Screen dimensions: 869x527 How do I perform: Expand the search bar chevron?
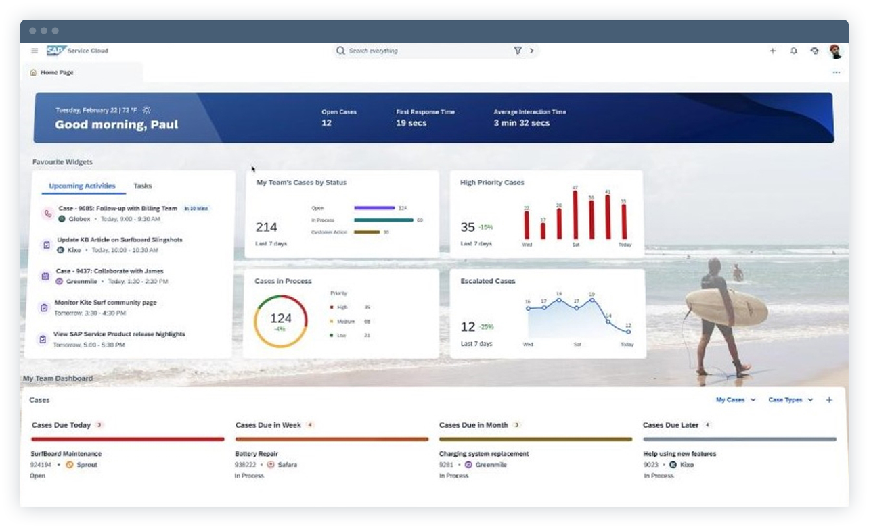(531, 51)
